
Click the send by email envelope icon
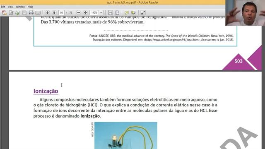(38, 13)
